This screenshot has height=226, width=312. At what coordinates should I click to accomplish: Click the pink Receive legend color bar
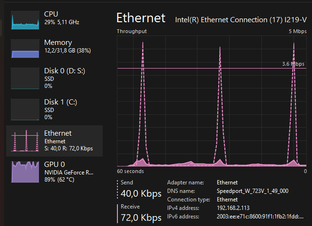click(117, 213)
